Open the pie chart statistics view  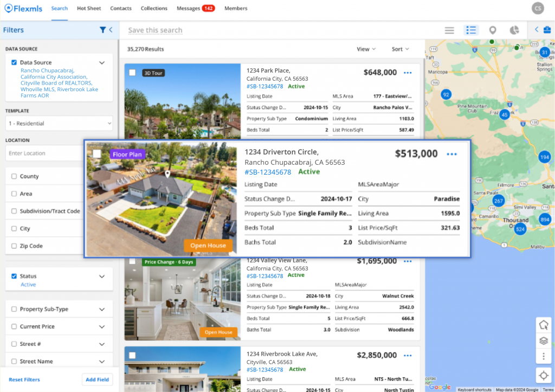coord(514,30)
